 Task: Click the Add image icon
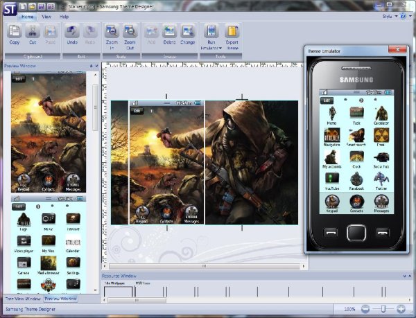(x=151, y=31)
